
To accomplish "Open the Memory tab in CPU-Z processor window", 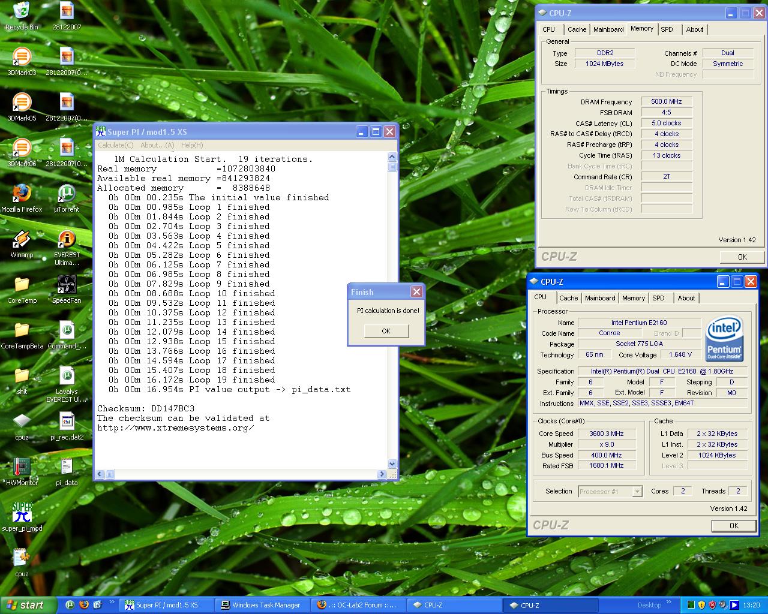I will tap(633, 298).
